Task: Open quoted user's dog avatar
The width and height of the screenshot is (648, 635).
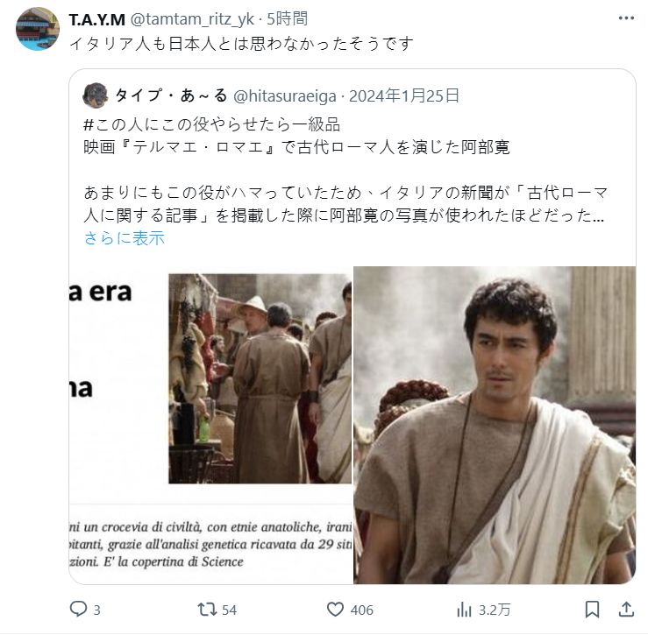Action: (96, 95)
